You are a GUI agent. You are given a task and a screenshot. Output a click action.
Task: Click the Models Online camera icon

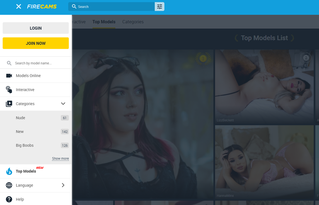point(9,76)
